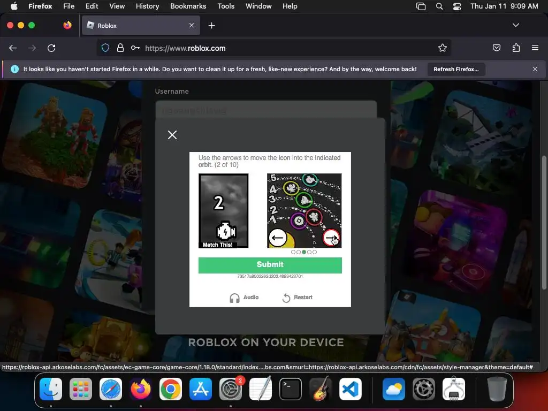Screen dimensions: 548x411
Task: Restart the captcha challenge
Action: 297,298
